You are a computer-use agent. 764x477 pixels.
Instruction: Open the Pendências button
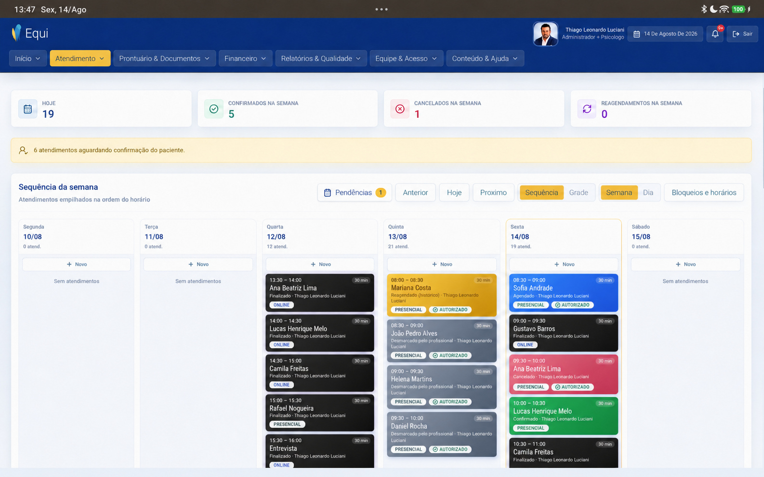[x=355, y=192]
